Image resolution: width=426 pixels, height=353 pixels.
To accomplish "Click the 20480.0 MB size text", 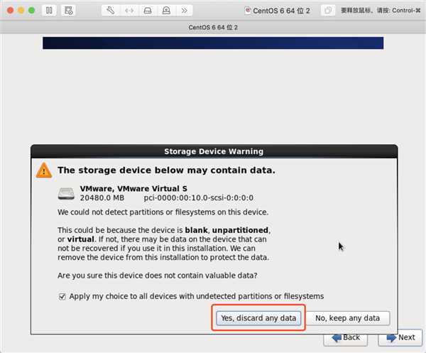I will coord(102,198).
